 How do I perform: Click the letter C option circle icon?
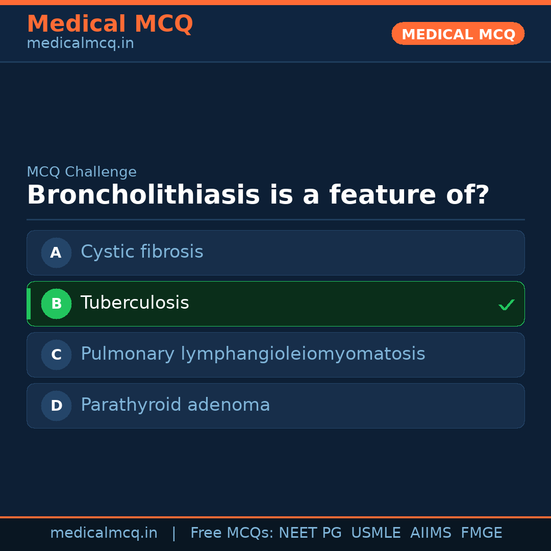[56, 355]
